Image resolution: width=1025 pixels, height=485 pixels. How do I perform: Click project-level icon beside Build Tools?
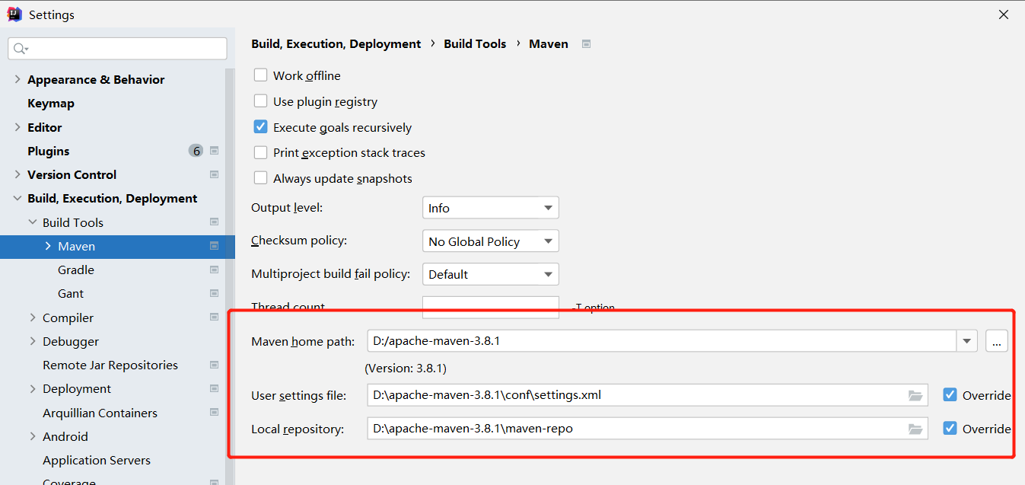tap(214, 222)
